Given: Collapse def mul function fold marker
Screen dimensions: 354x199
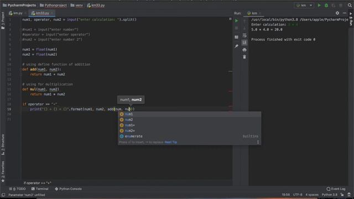Looking at the screenshot, I should point(22,90).
